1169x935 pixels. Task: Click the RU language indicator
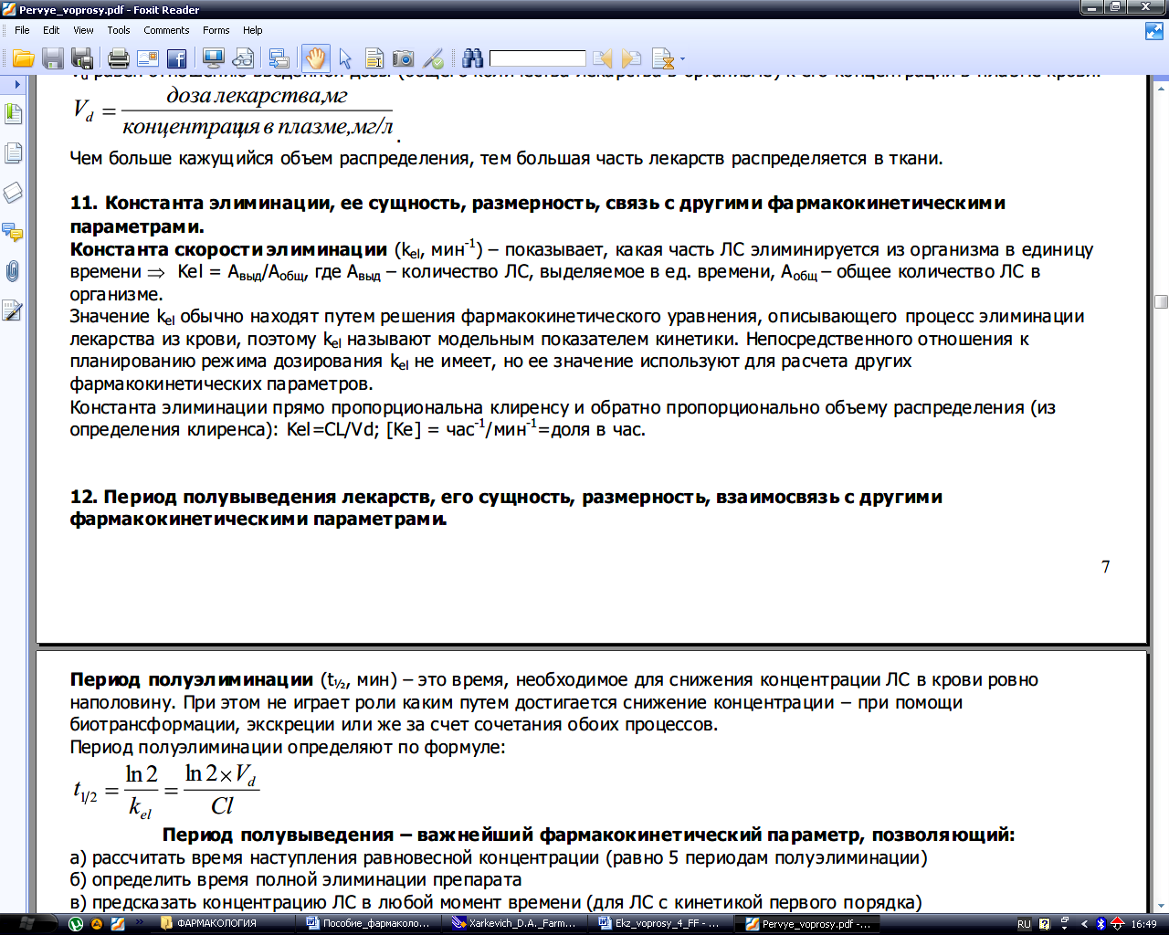tap(1024, 924)
